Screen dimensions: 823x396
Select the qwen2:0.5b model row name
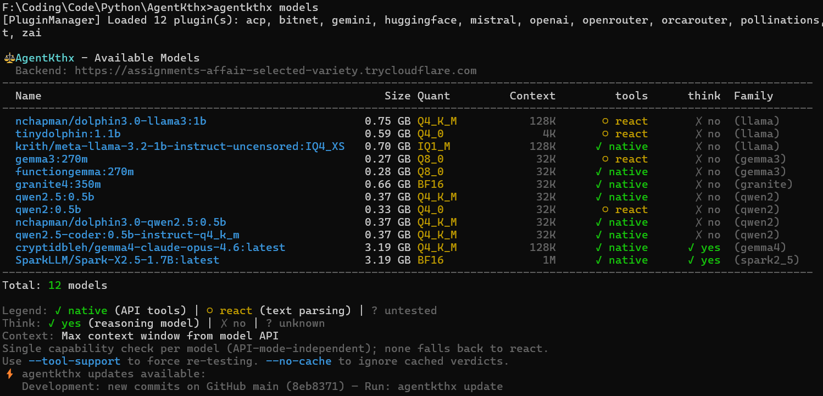click(48, 209)
